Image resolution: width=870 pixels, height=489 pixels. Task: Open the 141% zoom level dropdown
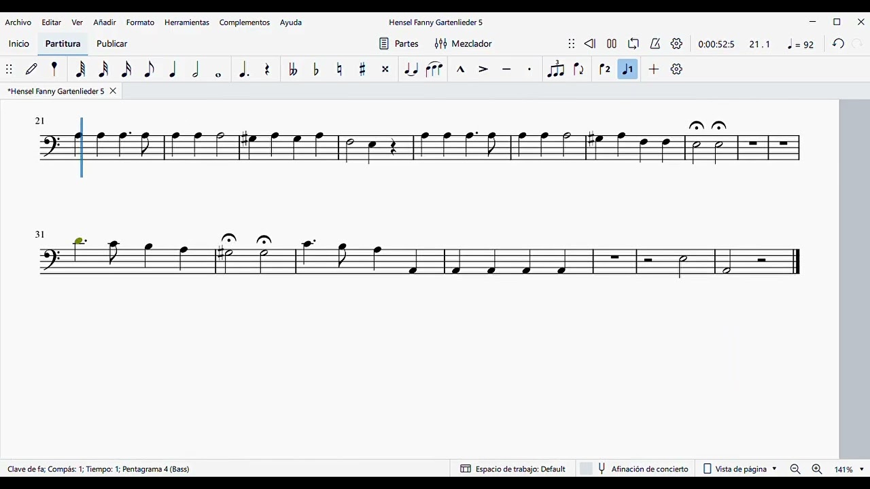pyautogui.click(x=849, y=469)
